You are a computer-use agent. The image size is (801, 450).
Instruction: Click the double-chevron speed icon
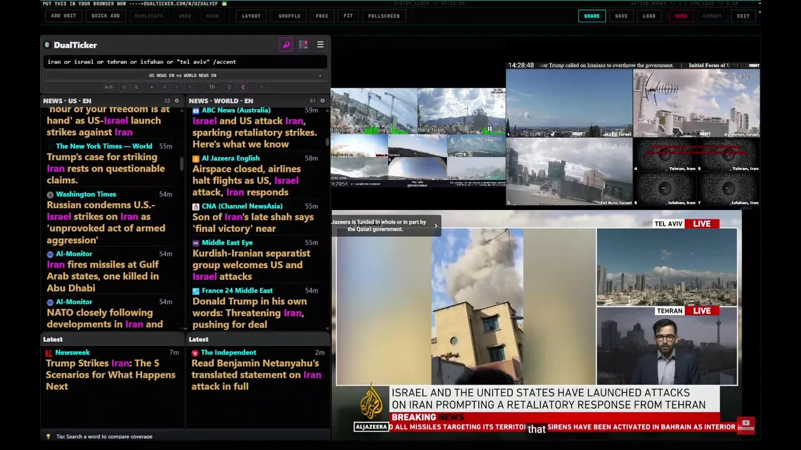click(165, 87)
